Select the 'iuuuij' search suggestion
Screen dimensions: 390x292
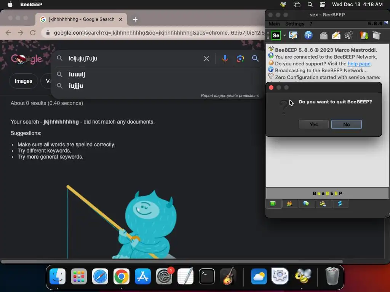[x=77, y=74]
